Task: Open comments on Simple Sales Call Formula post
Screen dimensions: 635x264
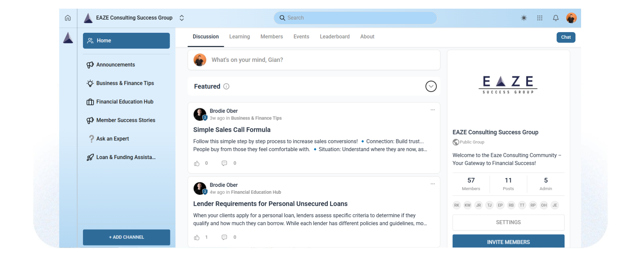Action: [x=224, y=163]
